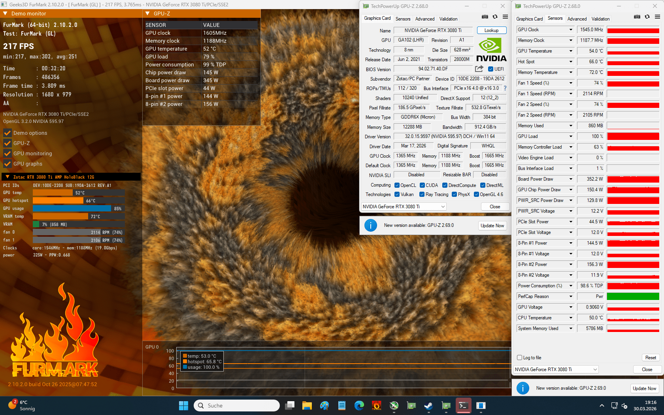Open hamburger menu in GPU-Z Graphics Card window

(x=505, y=17)
